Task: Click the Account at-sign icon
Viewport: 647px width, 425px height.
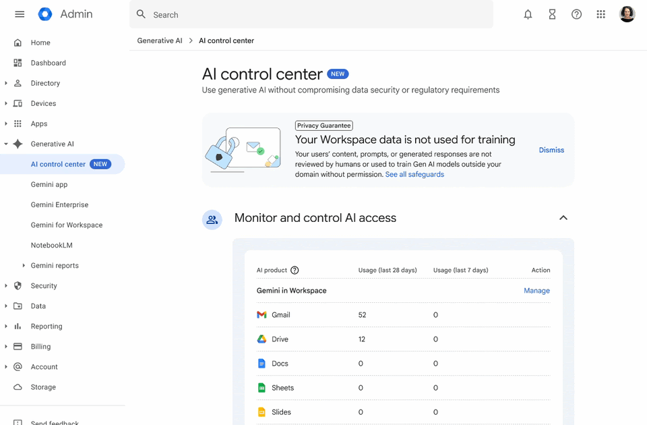Action: pos(18,366)
